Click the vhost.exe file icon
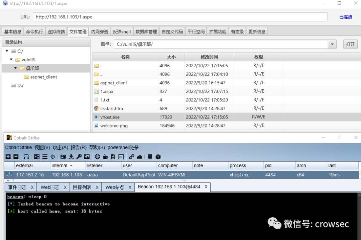The height and width of the screenshot is (240, 361). [97, 117]
